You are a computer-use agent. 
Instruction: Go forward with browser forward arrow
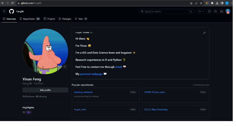(8, 3)
